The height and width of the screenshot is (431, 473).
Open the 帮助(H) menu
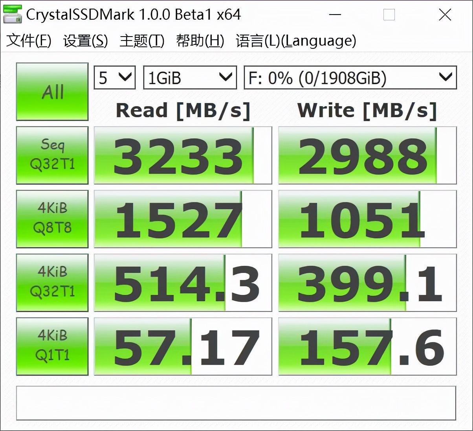coord(200,41)
